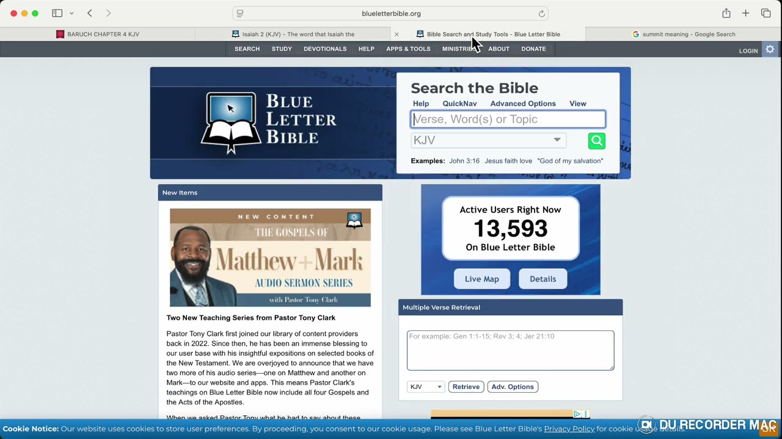Open the Privacy Policy link
Image resolution: width=782 pixels, height=439 pixels.
[x=569, y=429]
